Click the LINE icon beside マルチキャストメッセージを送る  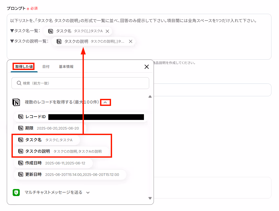(16, 193)
